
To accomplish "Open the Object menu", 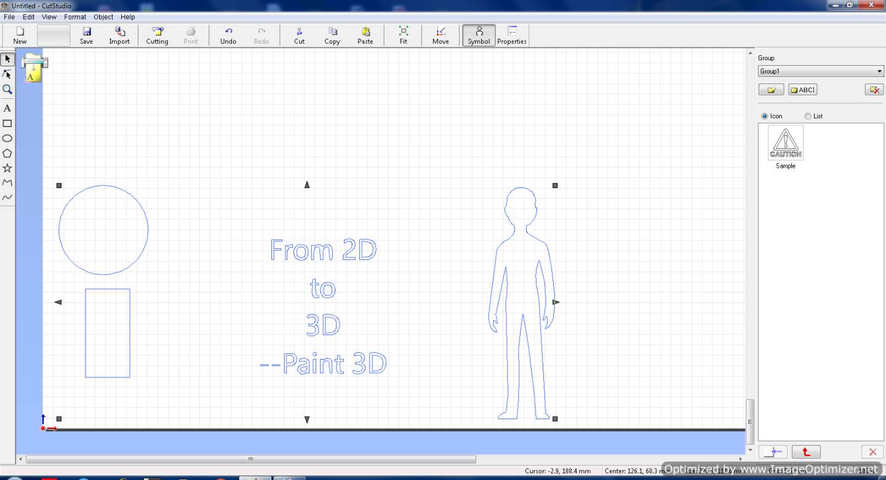I will pos(103,17).
